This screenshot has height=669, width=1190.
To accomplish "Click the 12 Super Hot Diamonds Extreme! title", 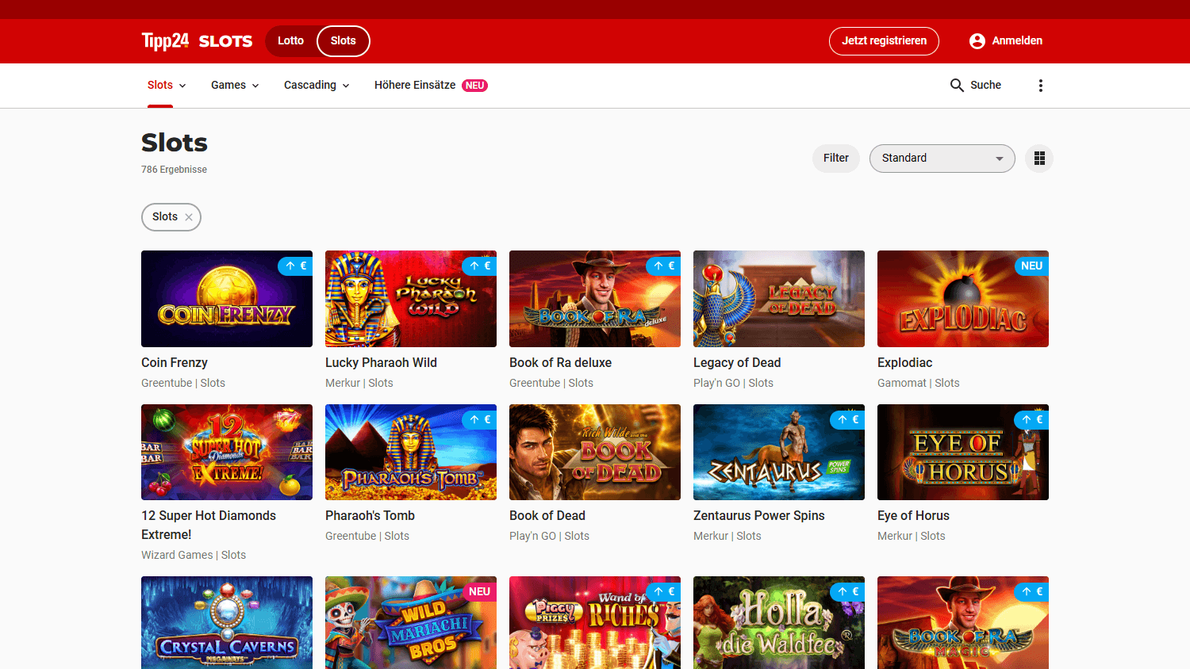I will (x=209, y=526).
